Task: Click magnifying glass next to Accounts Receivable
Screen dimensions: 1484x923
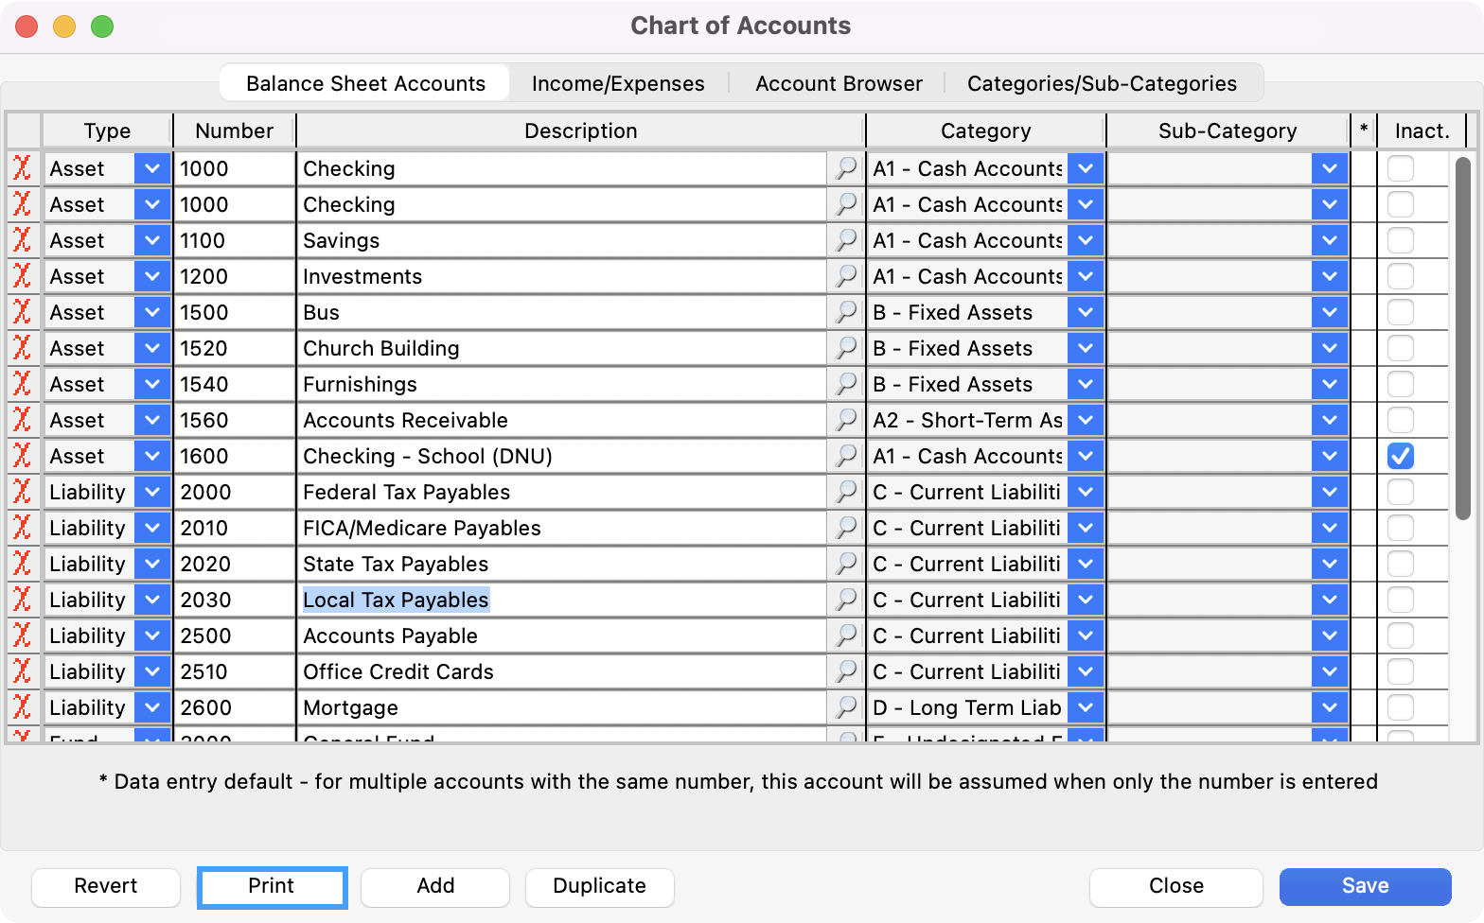Action: [x=845, y=420]
